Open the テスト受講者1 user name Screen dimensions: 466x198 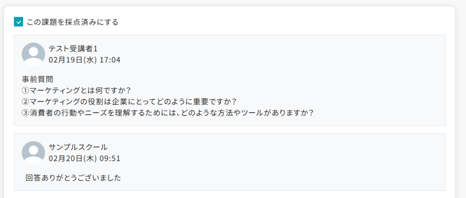tap(73, 48)
